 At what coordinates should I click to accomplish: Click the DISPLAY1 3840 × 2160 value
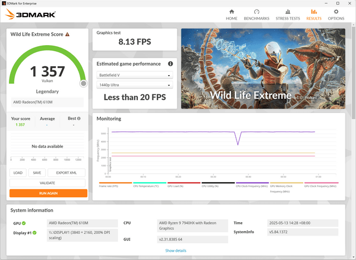(82, 236)
